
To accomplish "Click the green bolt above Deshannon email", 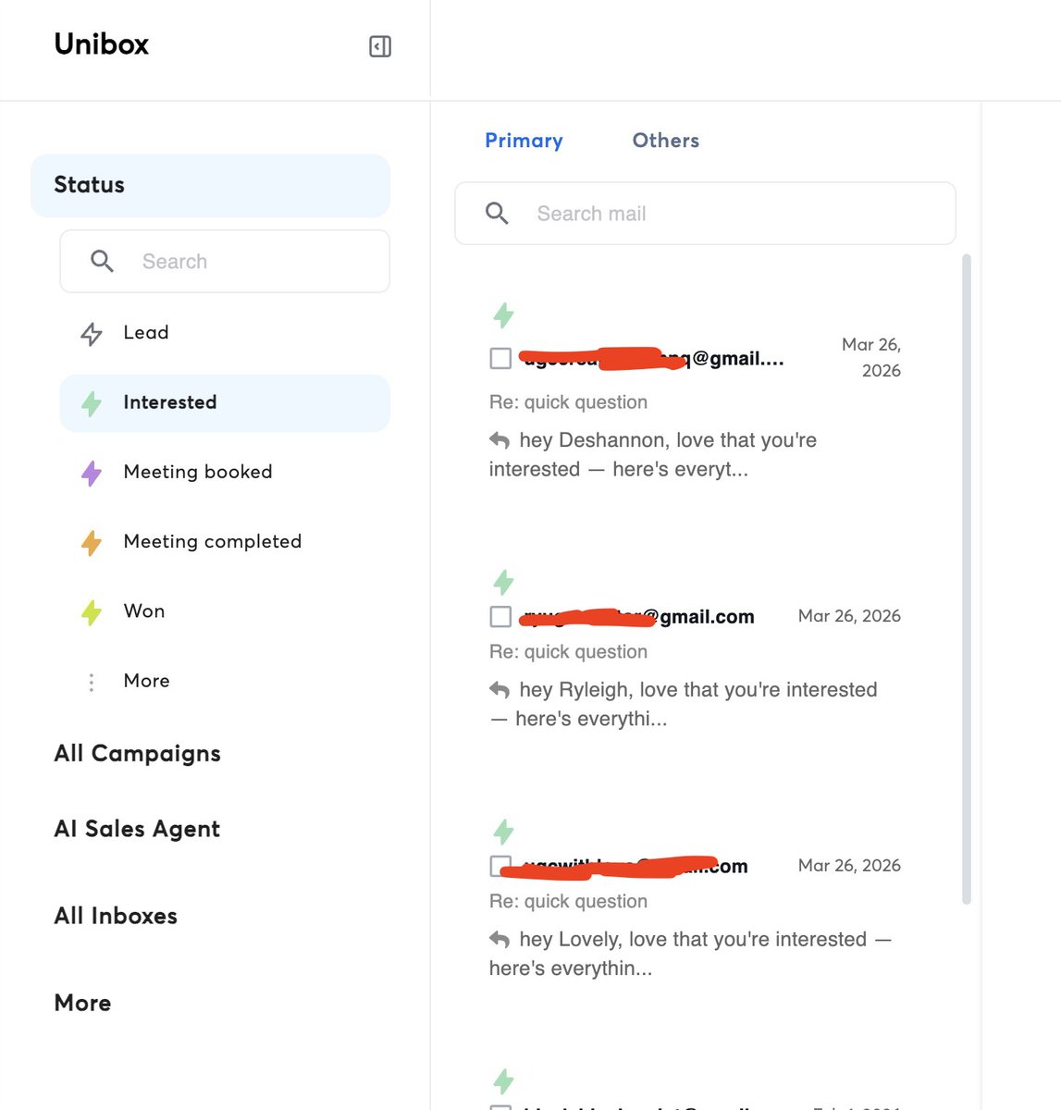I will coord(503,315).
